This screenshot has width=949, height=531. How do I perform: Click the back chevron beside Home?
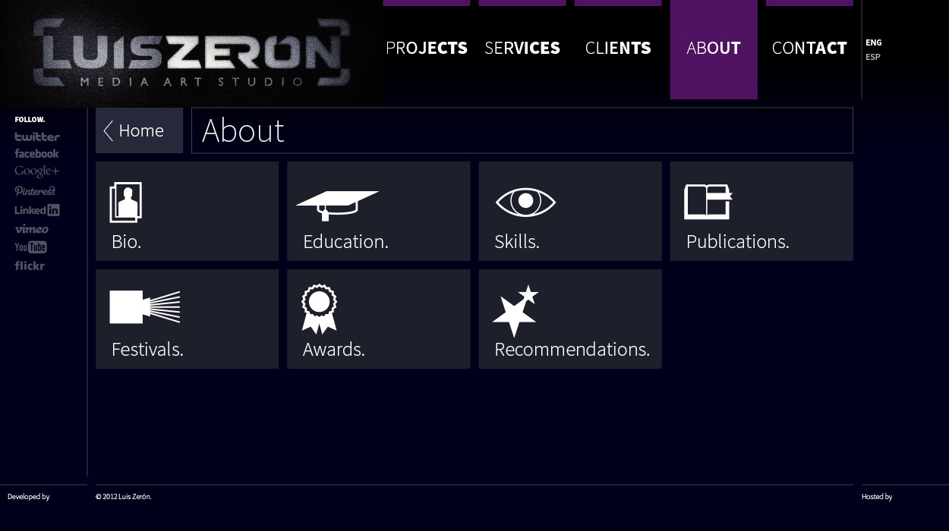click(108, 130)
